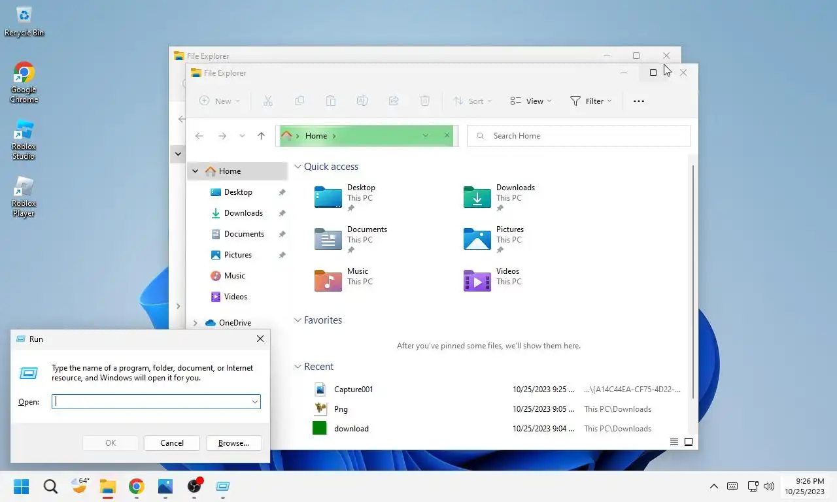This screenshot has width=837, height=502.
Task: Collapse the Home tree node
Action: point(195,171)
